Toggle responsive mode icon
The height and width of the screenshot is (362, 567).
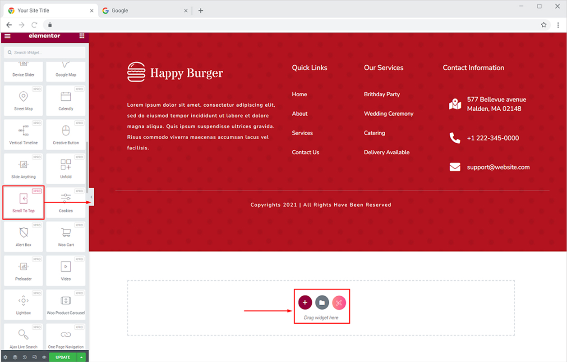pos(35,357)
